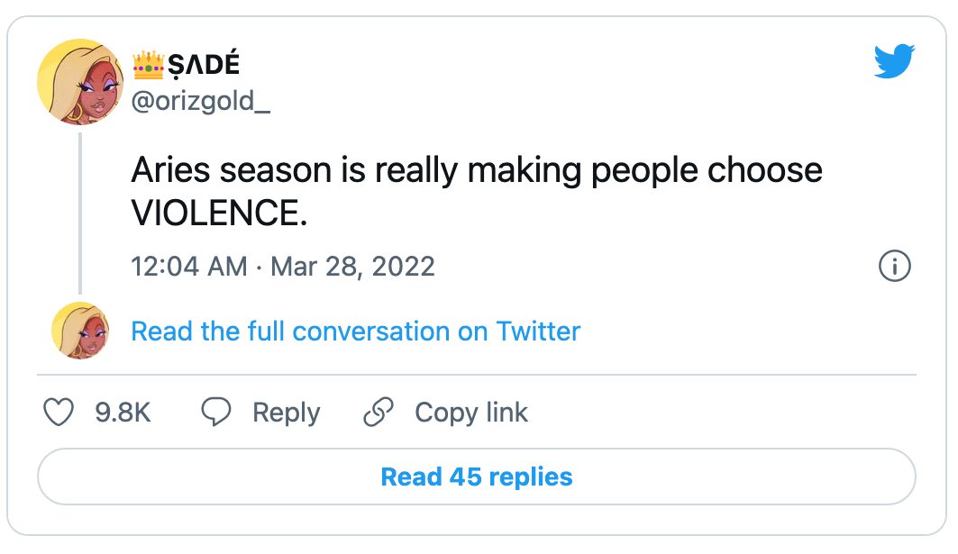Image resolution: width=958 pixels, height=554 pixels.
Task: Open Twitter via the blue bird logo
Action: 894,61
